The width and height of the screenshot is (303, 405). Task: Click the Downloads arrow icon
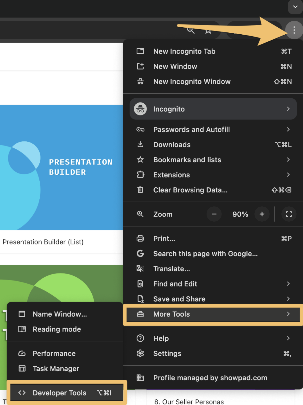click(x=140, y=144)
